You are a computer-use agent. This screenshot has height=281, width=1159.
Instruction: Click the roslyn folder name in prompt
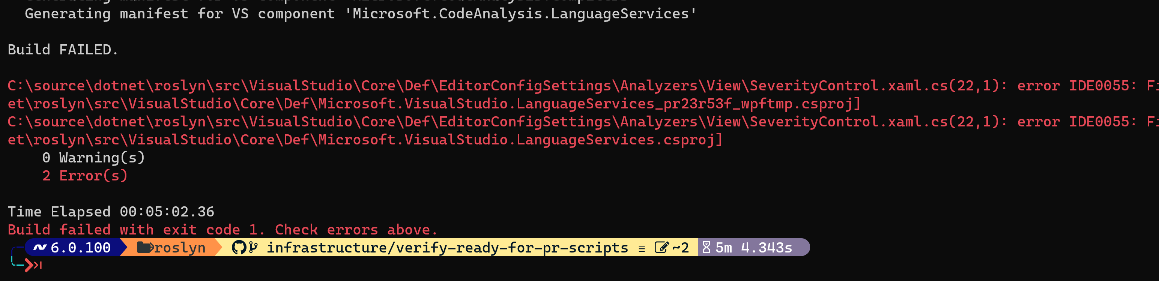pyautogui.click(x=179, y=248)
